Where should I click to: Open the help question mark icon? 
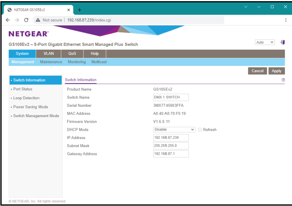click(x=283, y=80)
